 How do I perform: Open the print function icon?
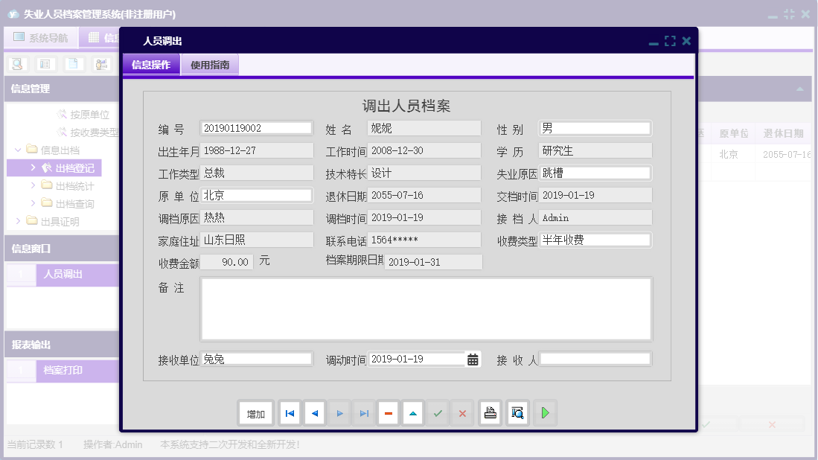click(490, 413)
